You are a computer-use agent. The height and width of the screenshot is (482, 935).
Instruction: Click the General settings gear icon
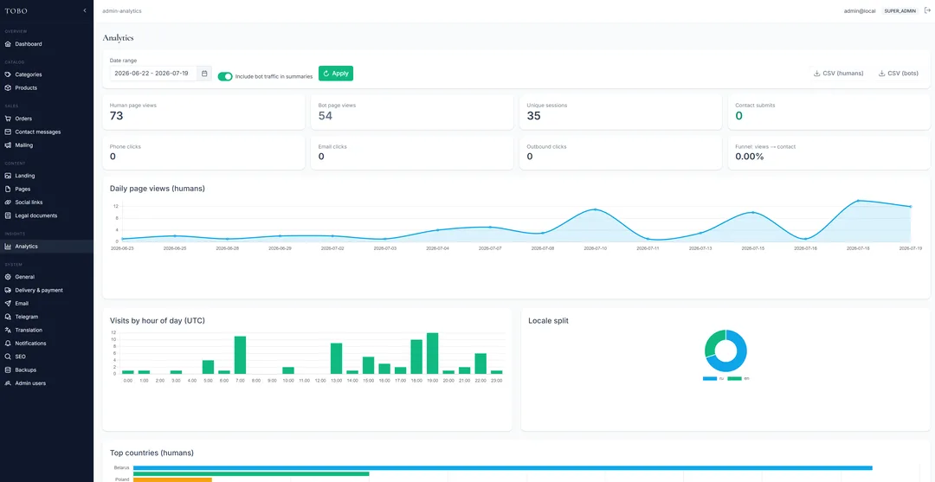pyautogui.click(x=8, y=277)
